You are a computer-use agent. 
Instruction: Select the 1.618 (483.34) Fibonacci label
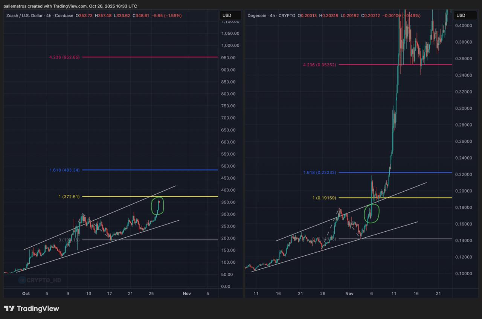[64, 170]
